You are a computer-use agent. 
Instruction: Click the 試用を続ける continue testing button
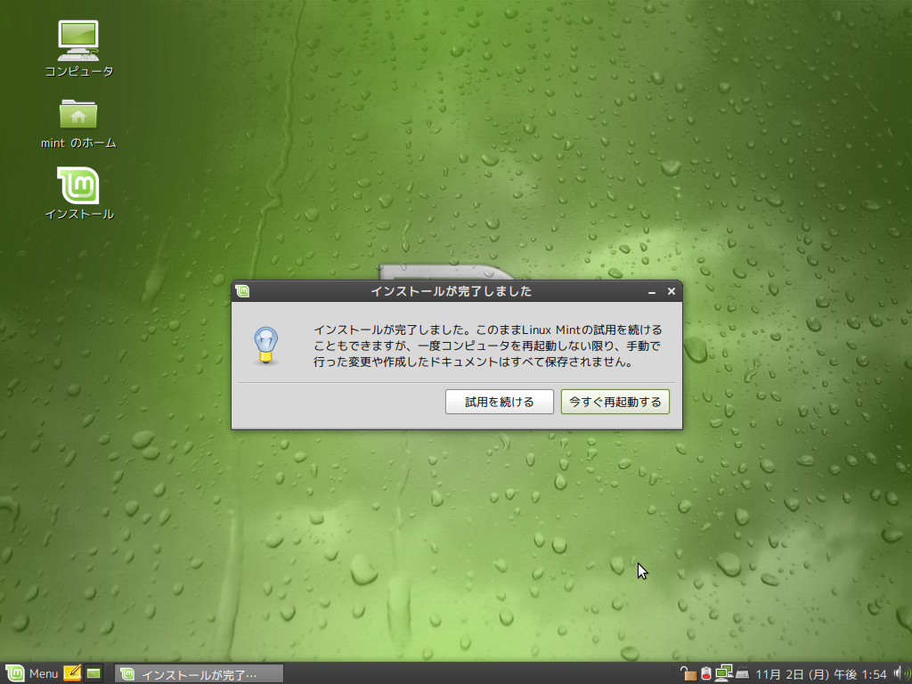coord(499,402)
